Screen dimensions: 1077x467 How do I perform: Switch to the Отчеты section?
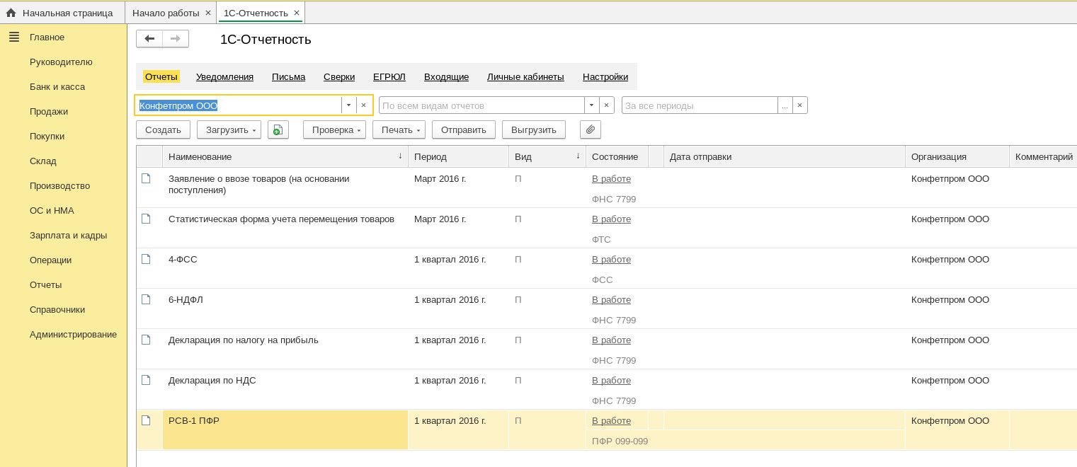(161, 76)
